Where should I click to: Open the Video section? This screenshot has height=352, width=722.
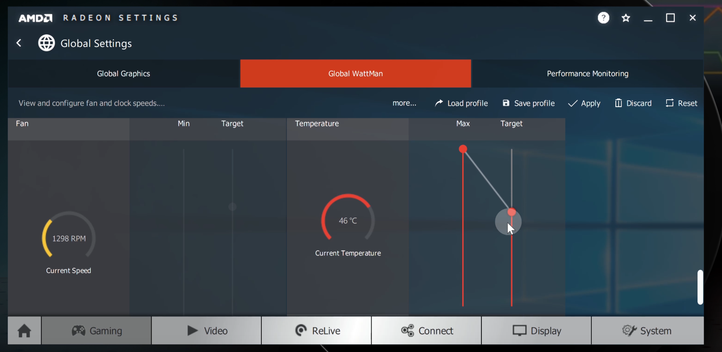(207, 330)
